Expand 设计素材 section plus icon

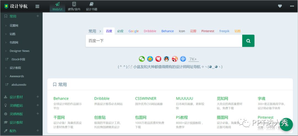coord(38,97)
